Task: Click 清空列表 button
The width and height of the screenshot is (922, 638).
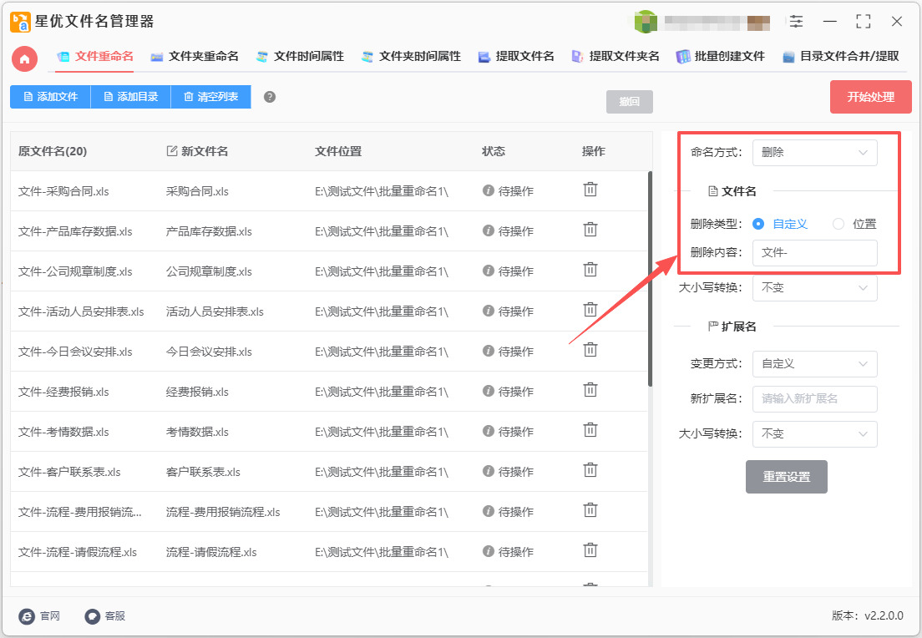Action: tap(211, 97)
